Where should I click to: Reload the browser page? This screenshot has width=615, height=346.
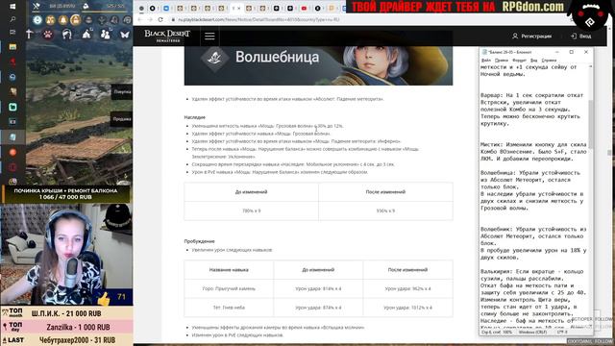(x=160, y=19)
